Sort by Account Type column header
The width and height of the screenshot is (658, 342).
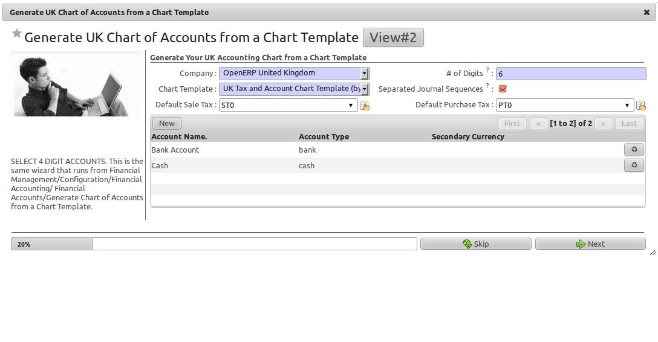pyautogui.click(x=324, y=137)
